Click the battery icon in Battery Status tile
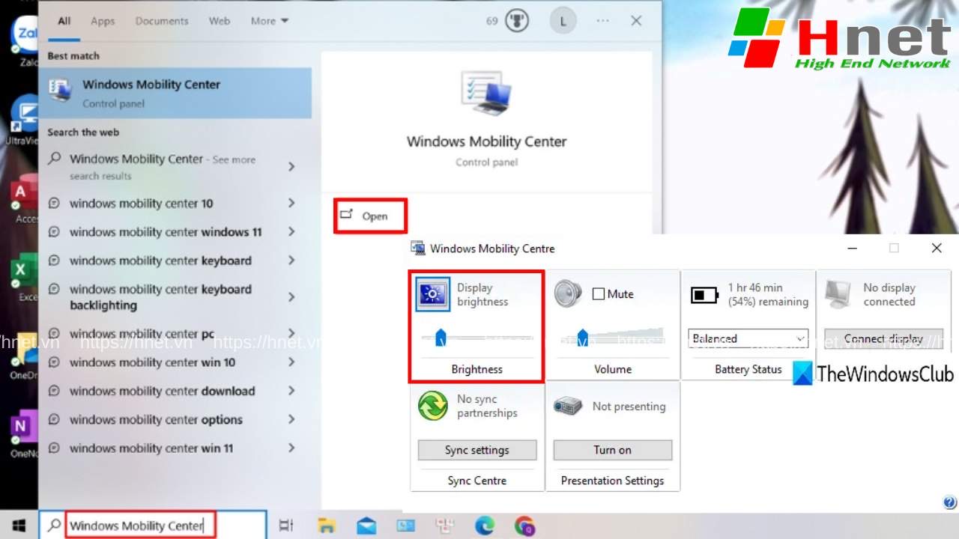Screen dimensions: 959x539 pos(704,295)
